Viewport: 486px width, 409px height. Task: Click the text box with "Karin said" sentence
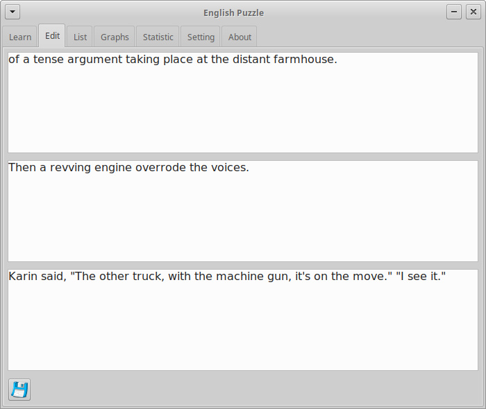pyautogui.click(x=243, y=320)
